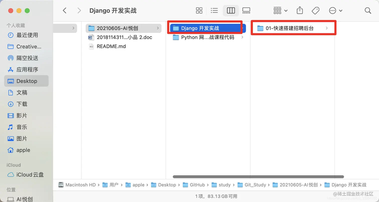
Task: Select the 01-快速搭建招聘后台 folder
Action: pos(293,28)
